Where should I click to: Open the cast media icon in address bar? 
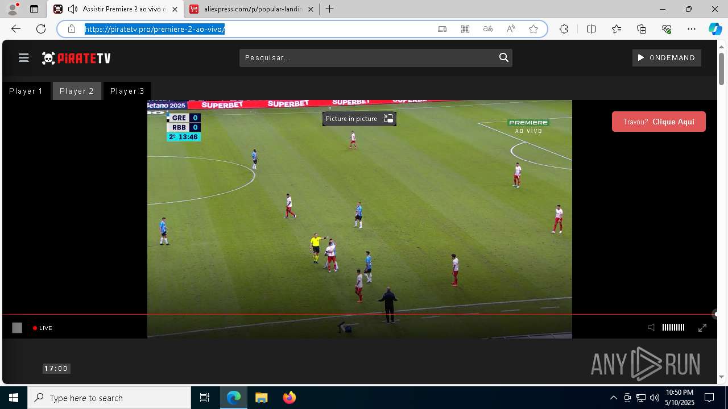[442, 29]
